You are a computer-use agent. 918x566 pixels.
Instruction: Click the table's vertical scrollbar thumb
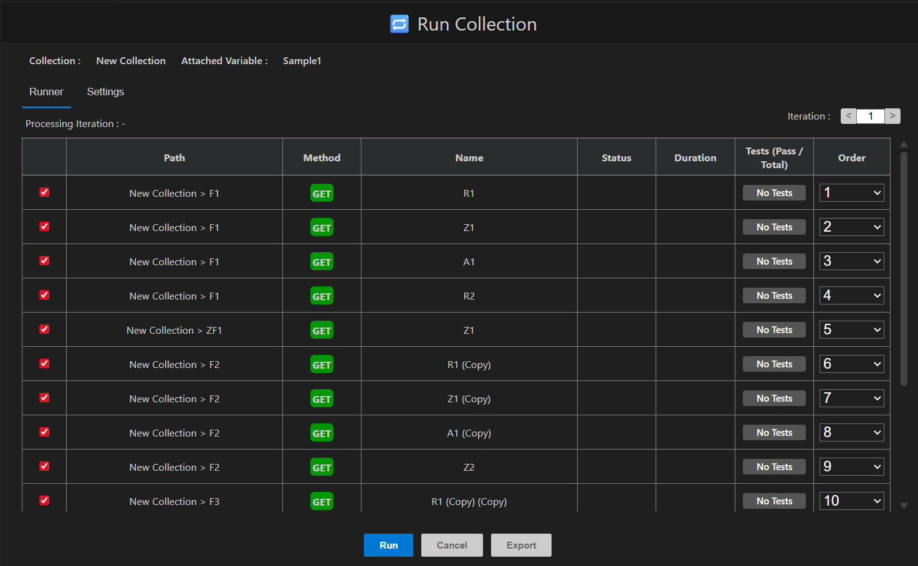click(904, 269)
